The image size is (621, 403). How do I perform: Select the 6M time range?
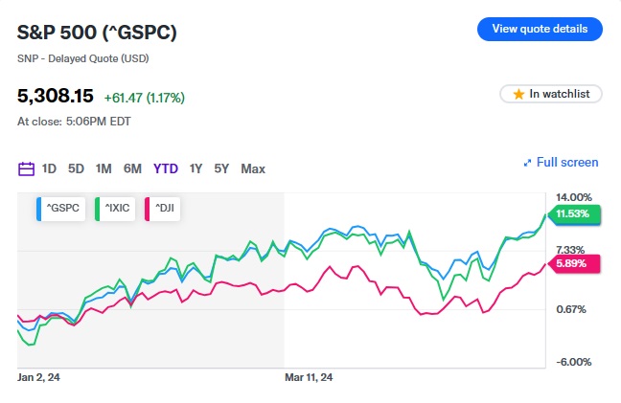click(x=132, y=168)
